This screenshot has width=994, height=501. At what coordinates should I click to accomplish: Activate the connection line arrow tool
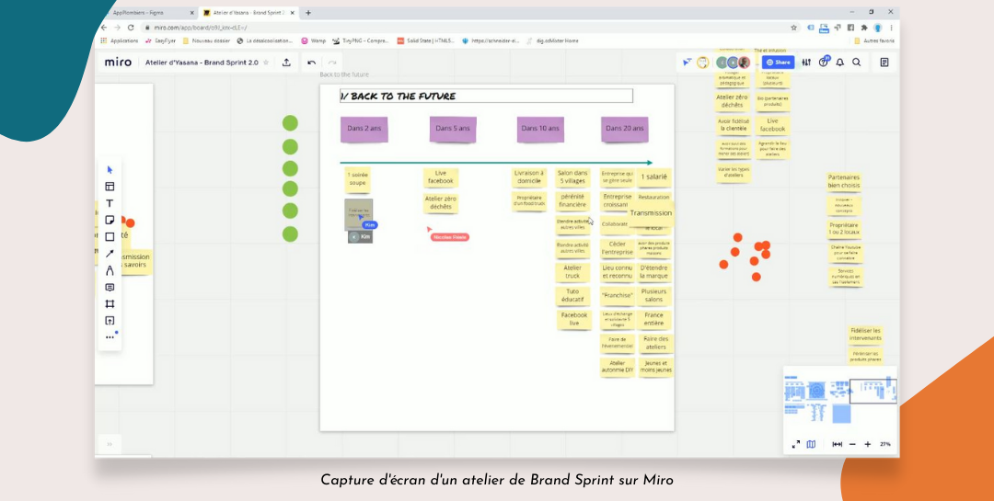pyautogui.click(x=110, y=254)
